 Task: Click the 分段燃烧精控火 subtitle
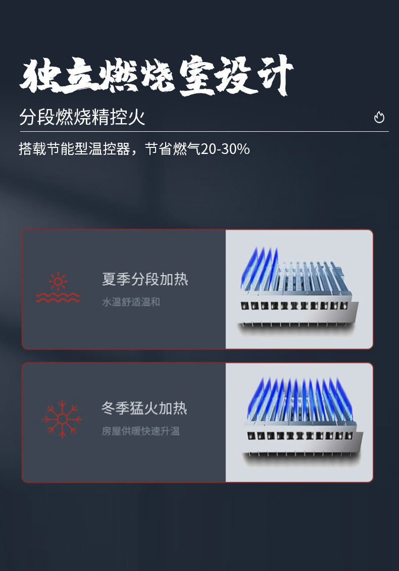(x=82, y=117)
